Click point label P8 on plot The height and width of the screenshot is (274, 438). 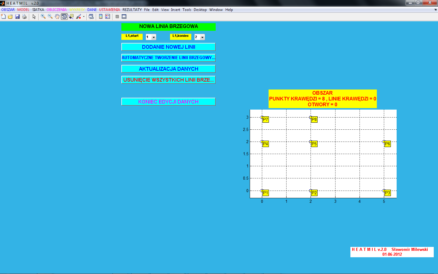click(x=314, y=119)
